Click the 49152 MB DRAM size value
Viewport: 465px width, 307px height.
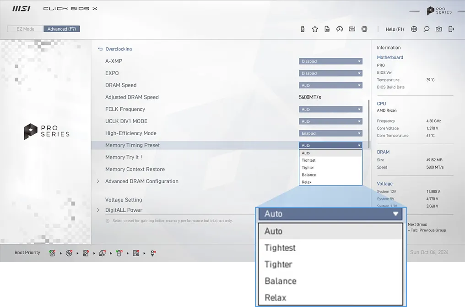pyautogui.click(x=434, y=160)
